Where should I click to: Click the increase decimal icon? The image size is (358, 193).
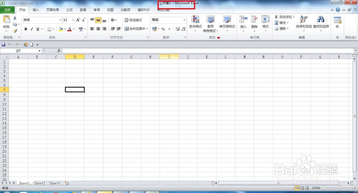pyautogui.click(x=178, y=29)
